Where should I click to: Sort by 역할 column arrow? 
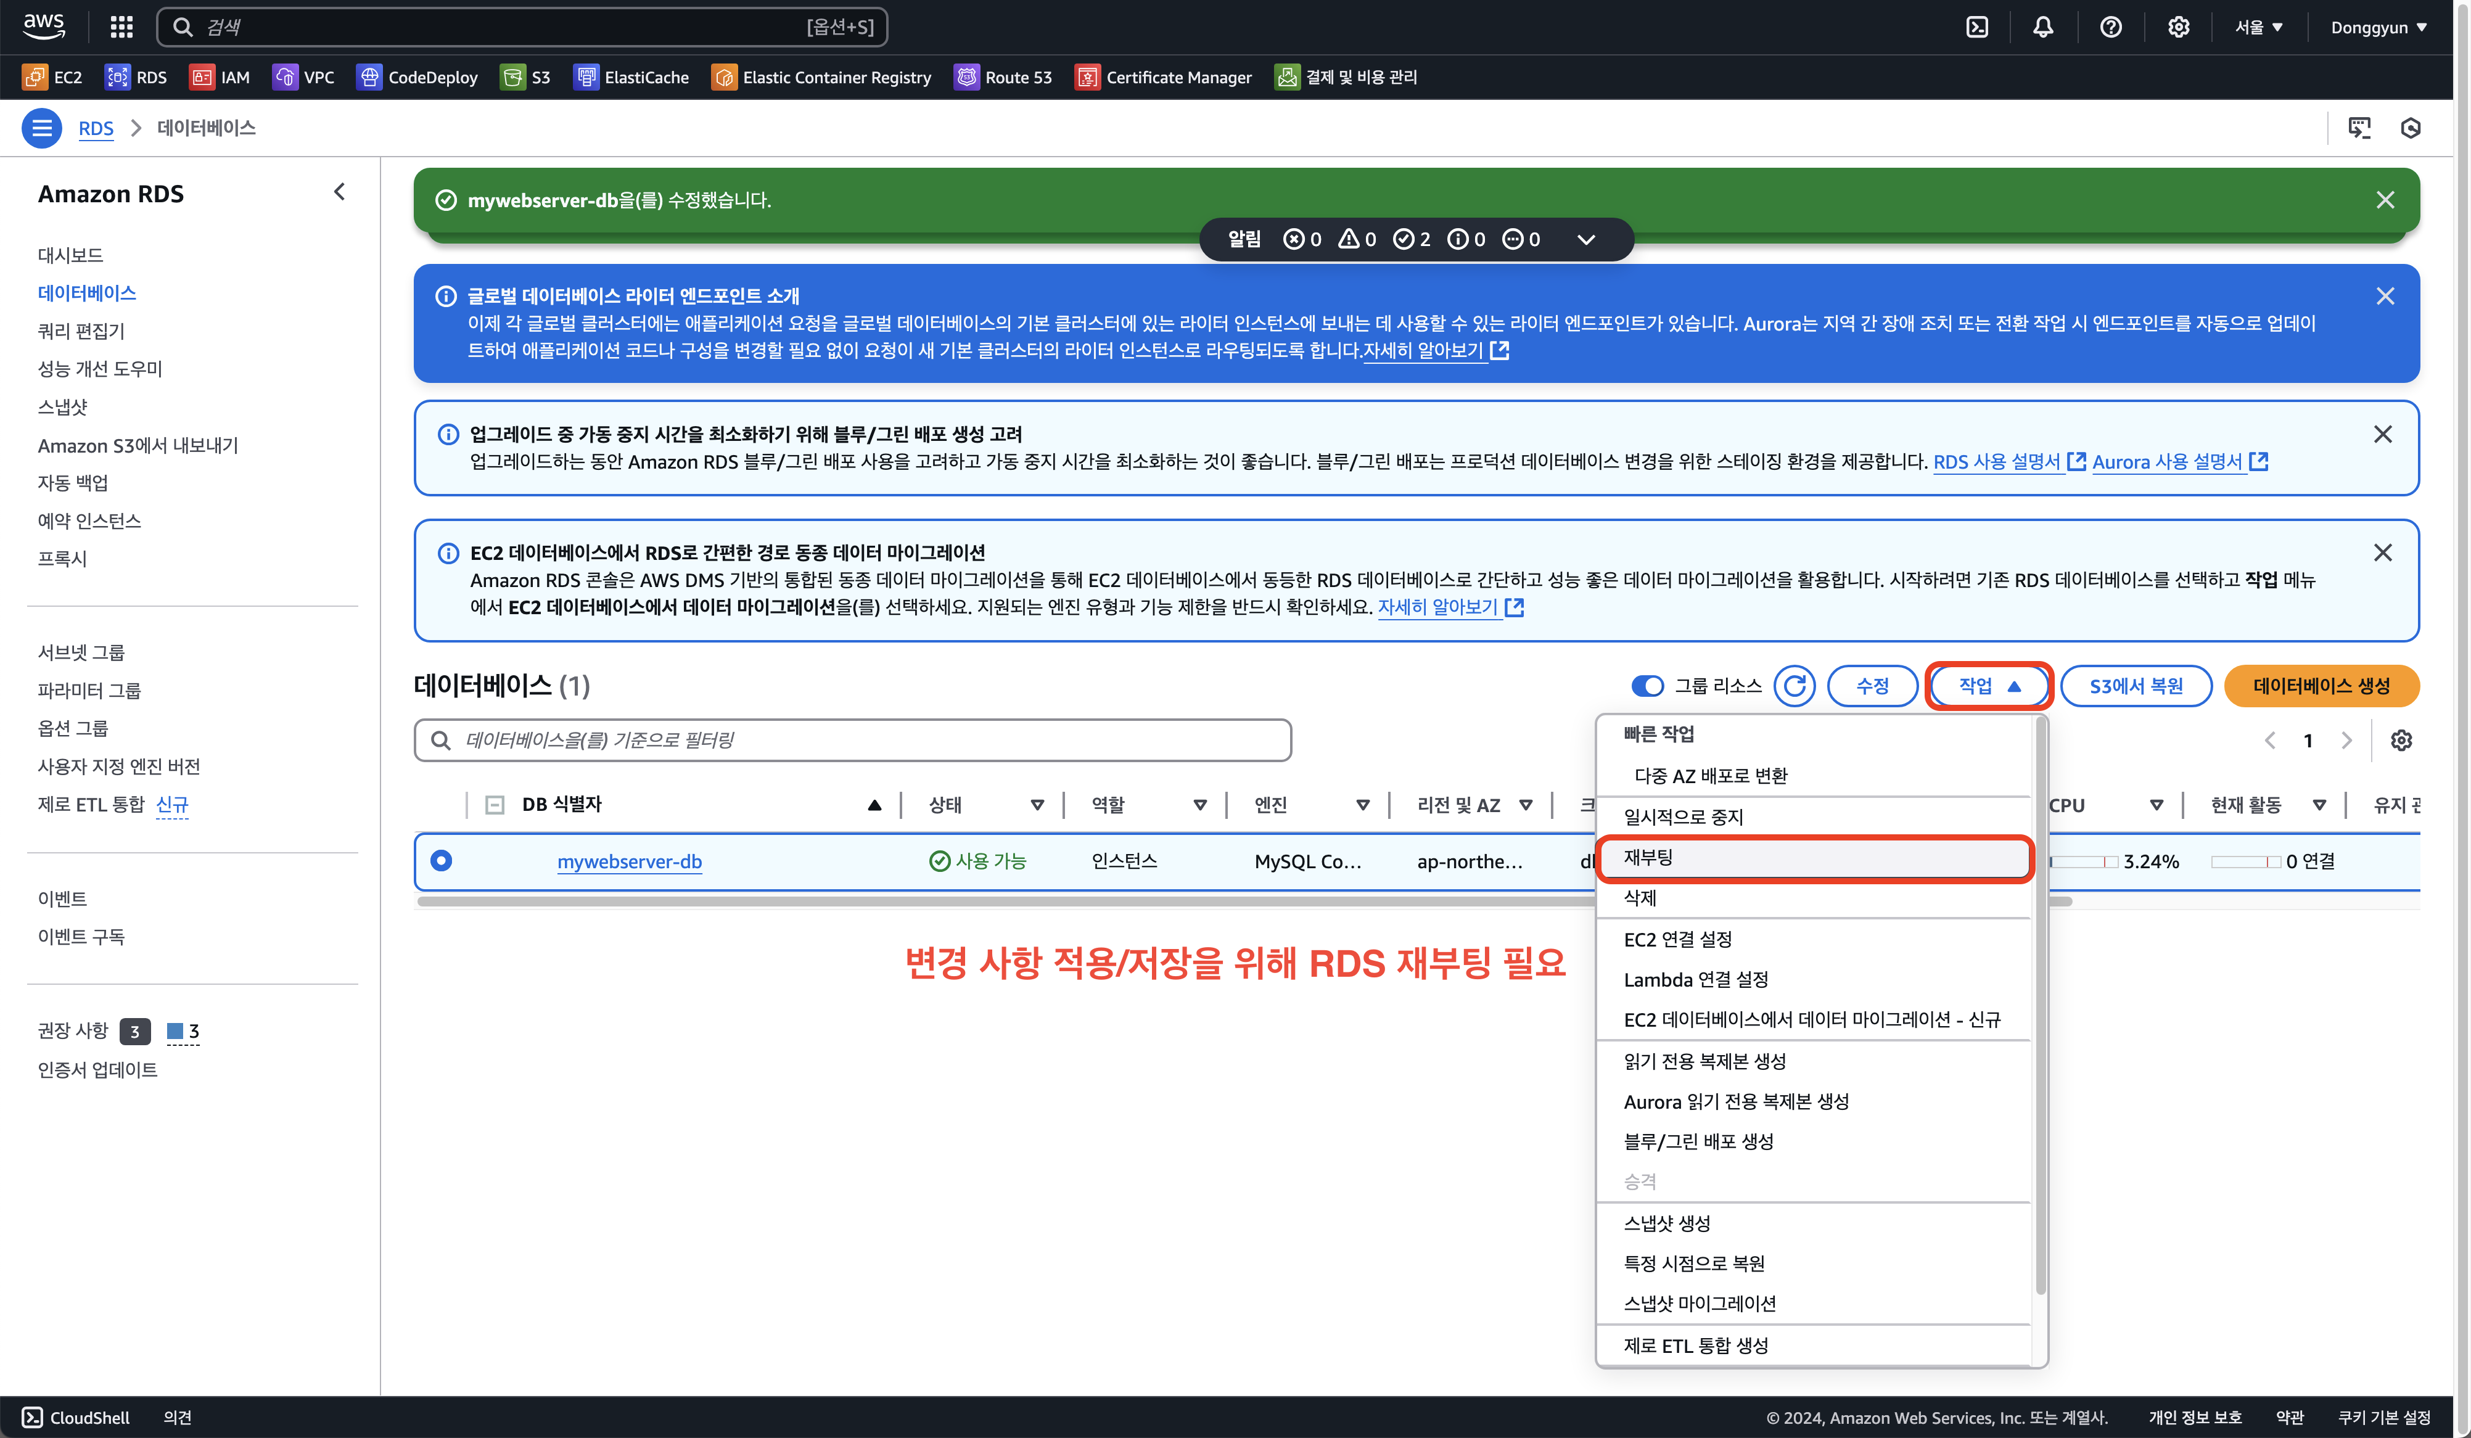pos(1199,805)
